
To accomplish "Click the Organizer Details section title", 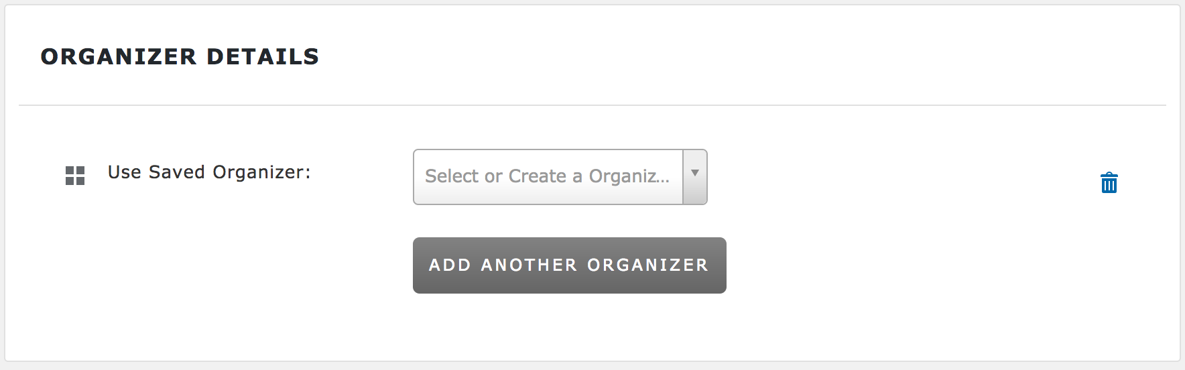I will pyautogui.click(x=180, y=57).
